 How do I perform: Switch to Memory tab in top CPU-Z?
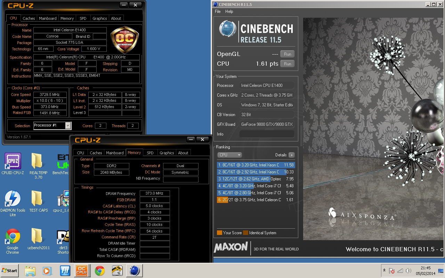click(67, 18)
